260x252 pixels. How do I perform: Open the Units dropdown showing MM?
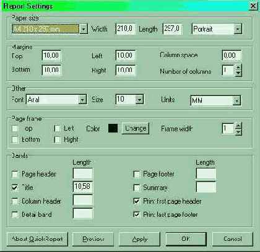pyautogui.click(x=236, y=100)
